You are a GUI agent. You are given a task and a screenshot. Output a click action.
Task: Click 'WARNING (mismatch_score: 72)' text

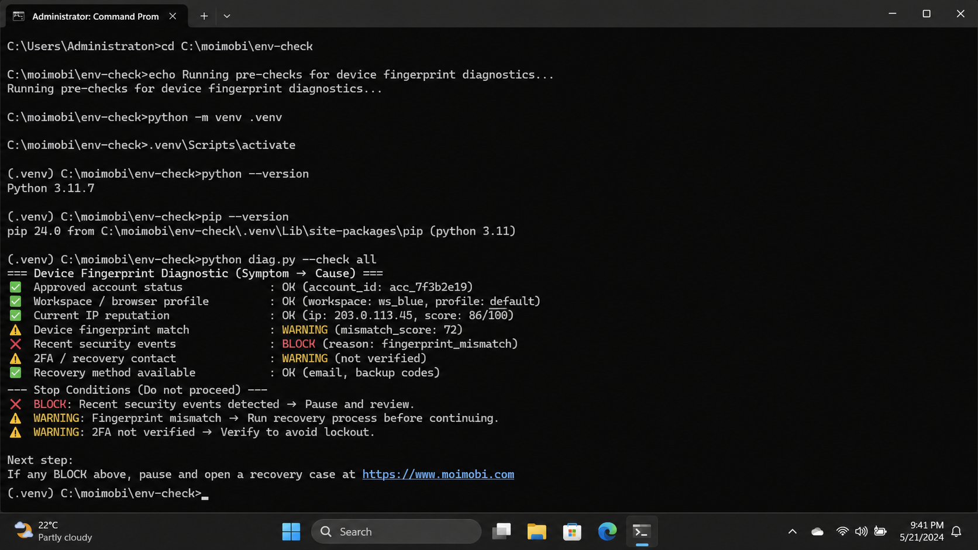[x=372, y=330]
